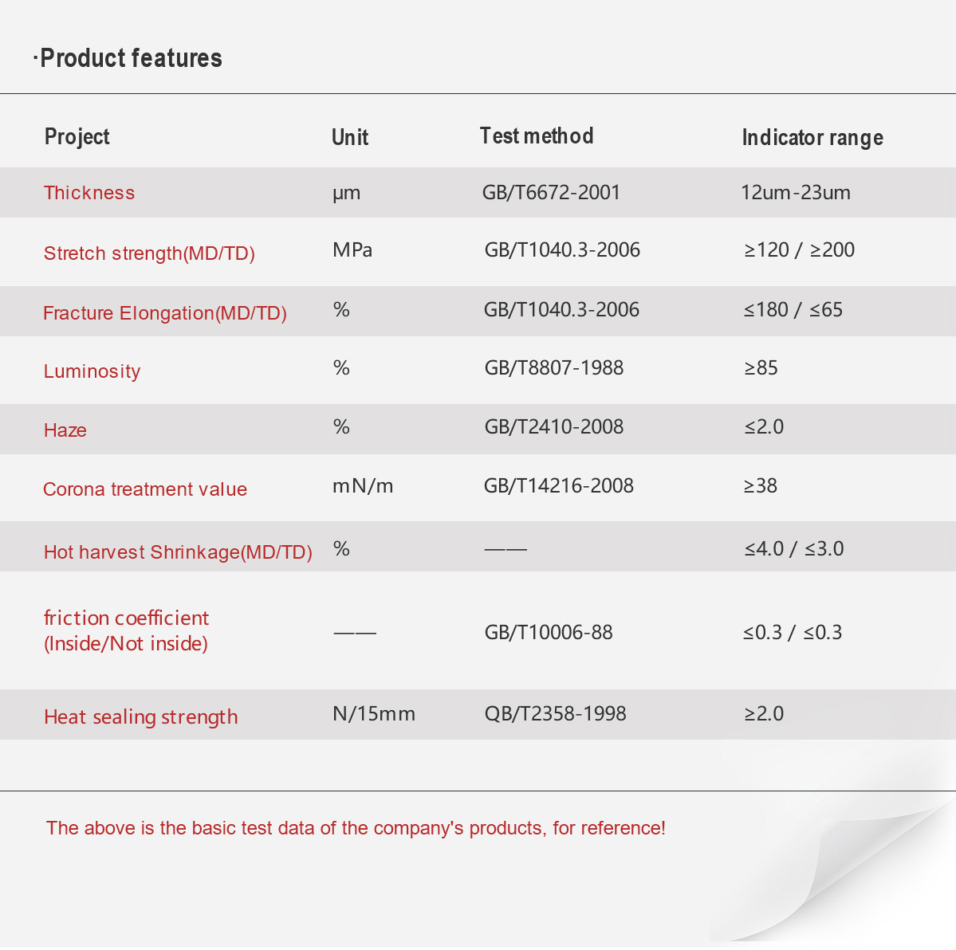Click Stretch strength(MD/TD) label

coord(149,253)
